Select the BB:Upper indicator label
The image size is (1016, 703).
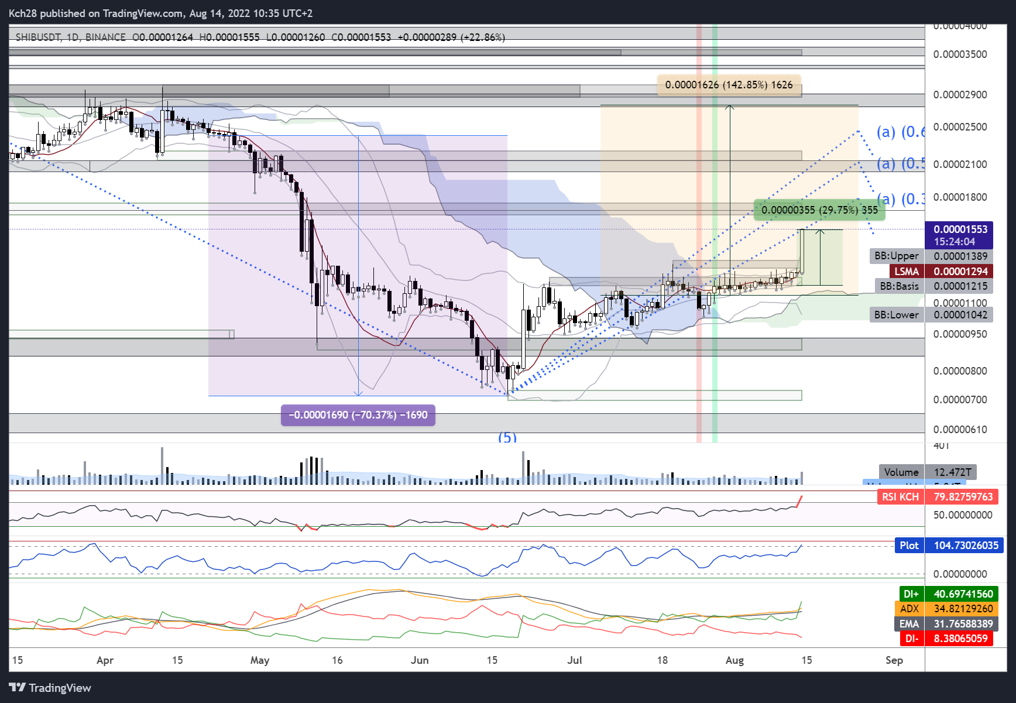896,256
